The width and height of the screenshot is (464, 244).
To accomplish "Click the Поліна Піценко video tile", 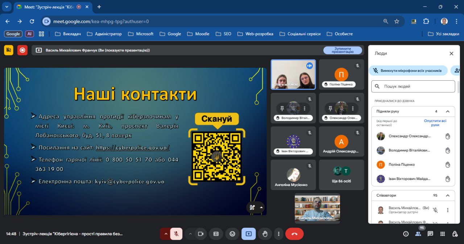I will pos(341,74).
